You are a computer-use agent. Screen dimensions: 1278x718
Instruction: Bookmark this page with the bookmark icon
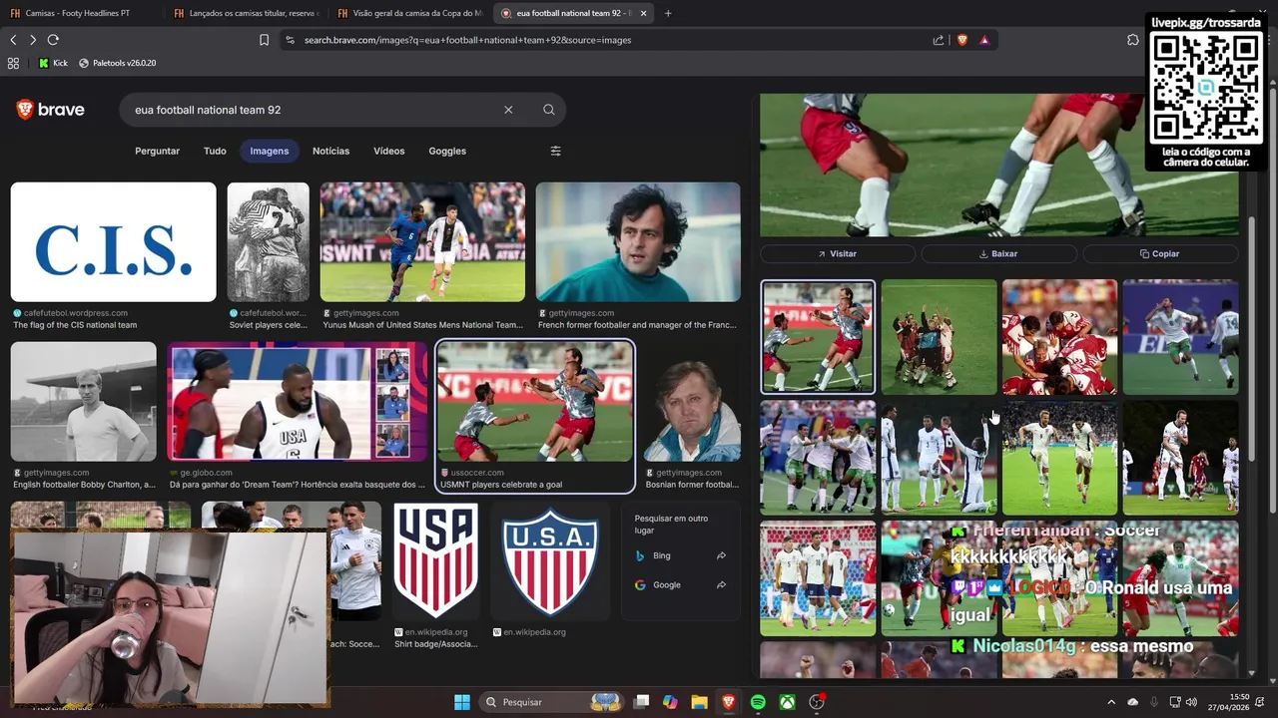264,40
